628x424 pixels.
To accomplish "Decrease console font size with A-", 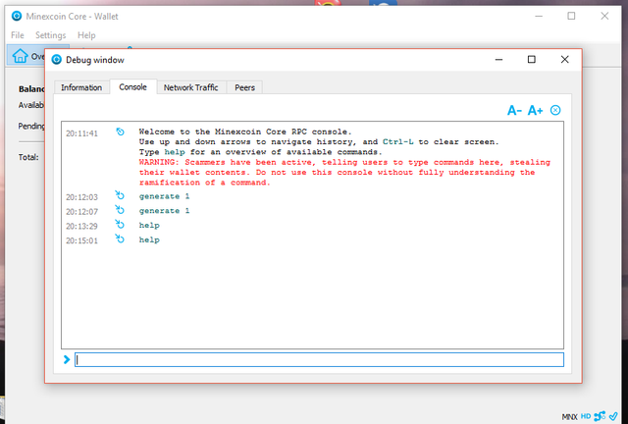I will click(514, 110).
